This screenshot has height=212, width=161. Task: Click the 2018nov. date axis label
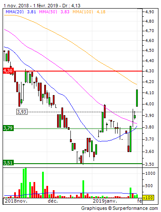click(x=16, y=201)
